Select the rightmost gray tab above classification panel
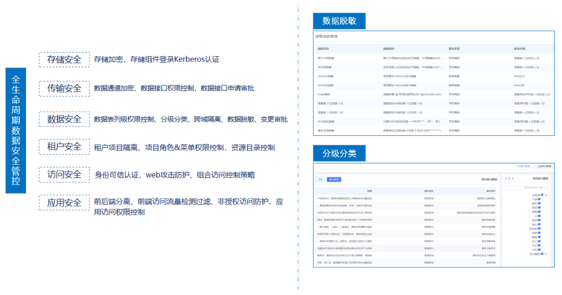The image size is (562, 295). pos(544,166)
